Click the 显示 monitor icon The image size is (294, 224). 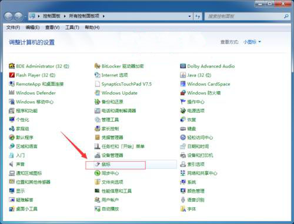point(12,191)
